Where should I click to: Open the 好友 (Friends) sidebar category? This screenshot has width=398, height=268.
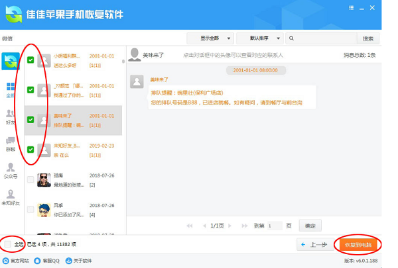(x=11, y=116)
